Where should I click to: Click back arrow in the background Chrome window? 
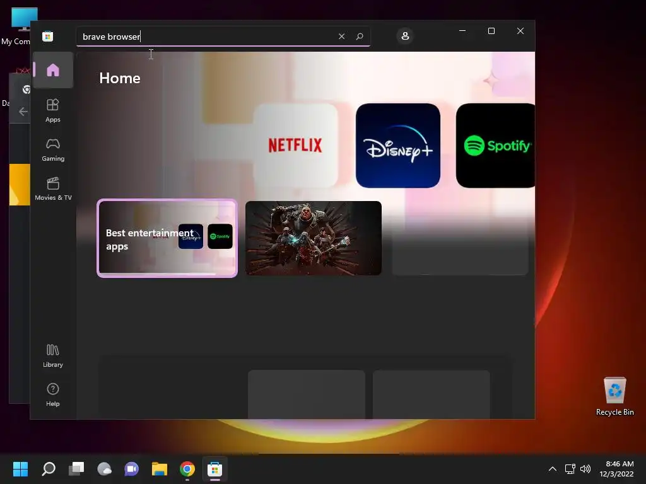[23, 112]
